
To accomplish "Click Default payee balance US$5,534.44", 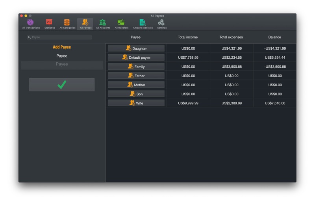I will pos(275,58).
